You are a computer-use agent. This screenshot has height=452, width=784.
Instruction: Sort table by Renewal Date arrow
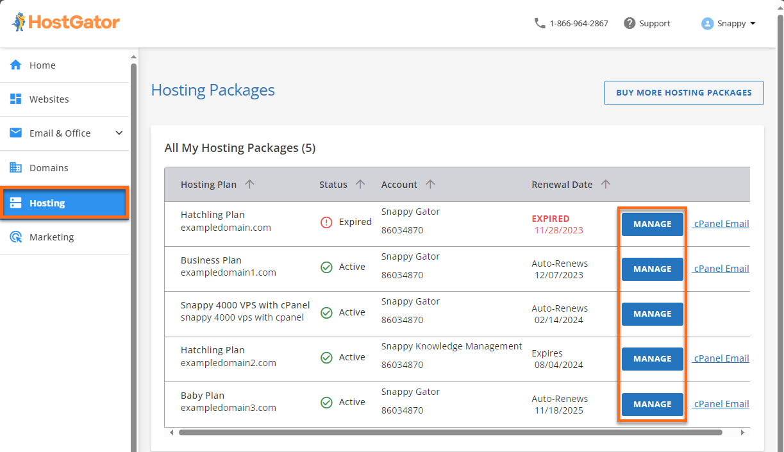click(606, 184)
